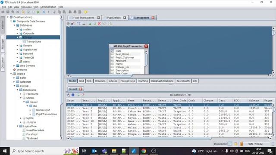Close the Transactions editor tab
The image size is (276, 155).
[153, 18]
